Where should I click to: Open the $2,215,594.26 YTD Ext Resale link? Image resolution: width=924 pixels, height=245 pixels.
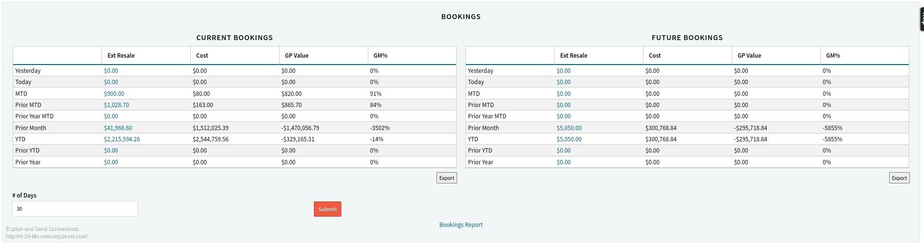click(122, 139)
